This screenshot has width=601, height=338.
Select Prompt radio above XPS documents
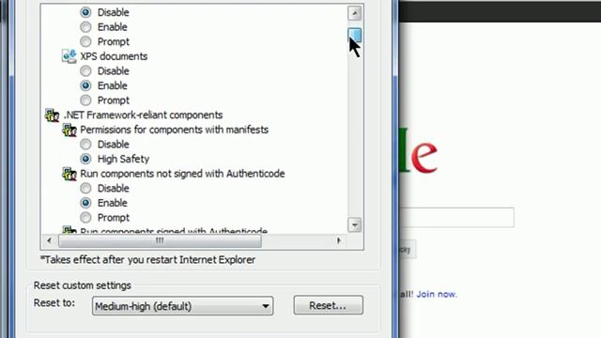[x=85, y=41]
